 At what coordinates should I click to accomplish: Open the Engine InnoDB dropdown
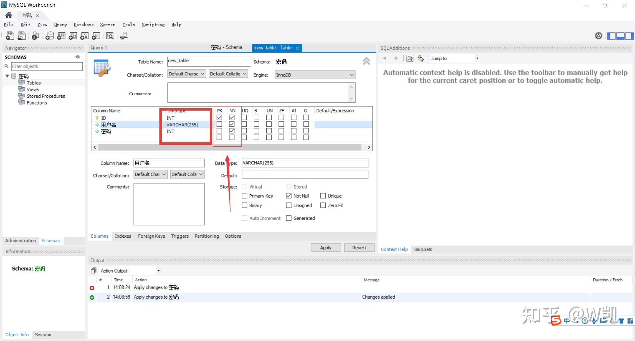point(315,75)
